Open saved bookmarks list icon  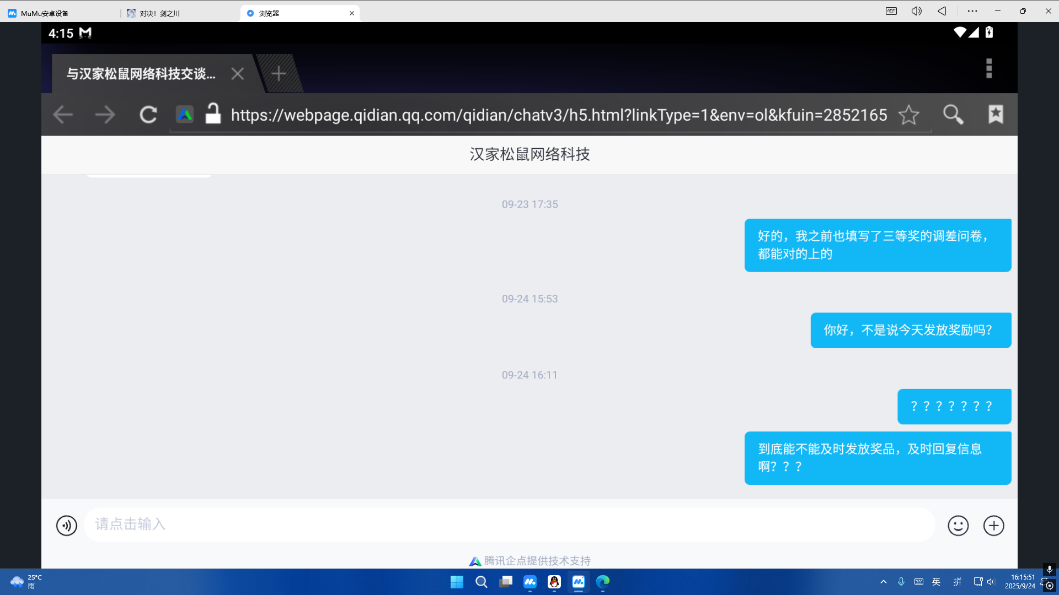click(996, 114)
